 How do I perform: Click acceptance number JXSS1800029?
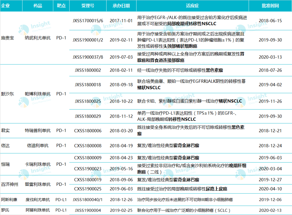(88, 116)
